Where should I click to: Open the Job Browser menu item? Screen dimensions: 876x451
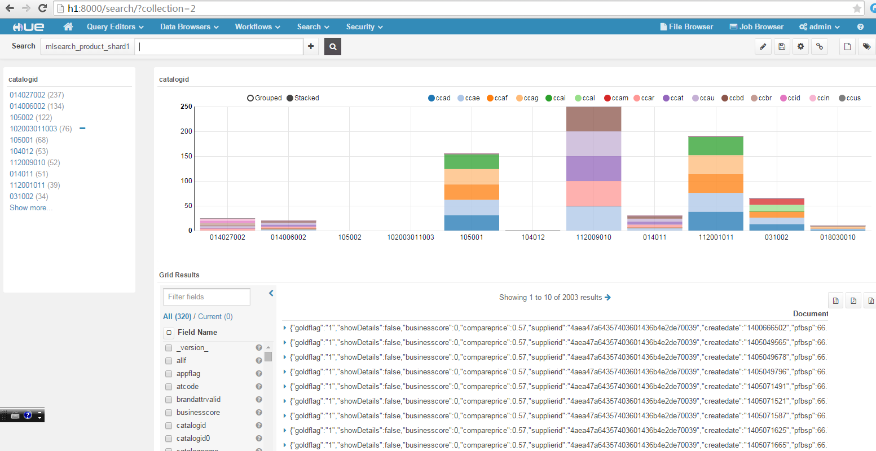[x=756, y=26]
